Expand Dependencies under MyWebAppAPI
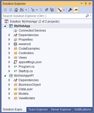Screen dimensions: 94x113 pos(9,80)
